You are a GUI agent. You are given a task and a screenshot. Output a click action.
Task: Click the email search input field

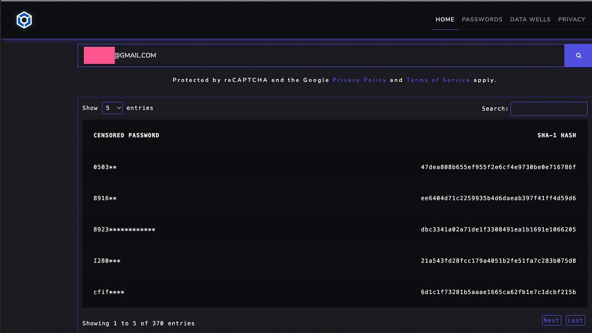pyautogui.click(x=321, y=55)
